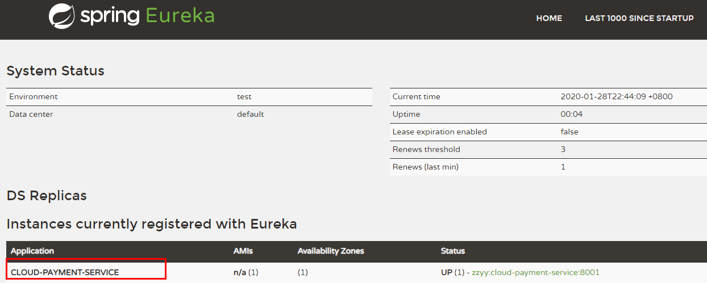Click the Renews threshold row label
The width and height of the screenshot is (707, 283).
click(426, 149)
